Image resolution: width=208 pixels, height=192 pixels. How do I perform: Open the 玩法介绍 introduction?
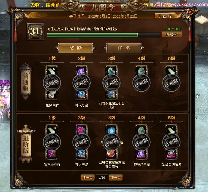tap(165, 16)
